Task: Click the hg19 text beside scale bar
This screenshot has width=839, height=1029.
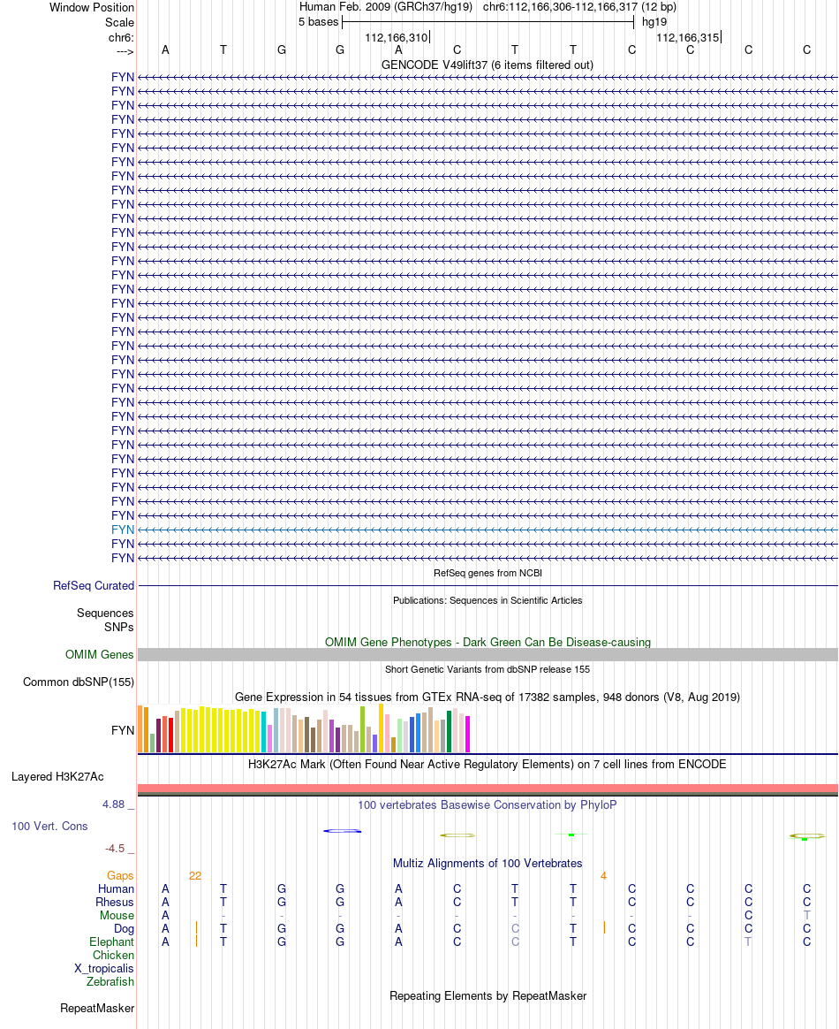Action: click(654, 21)
